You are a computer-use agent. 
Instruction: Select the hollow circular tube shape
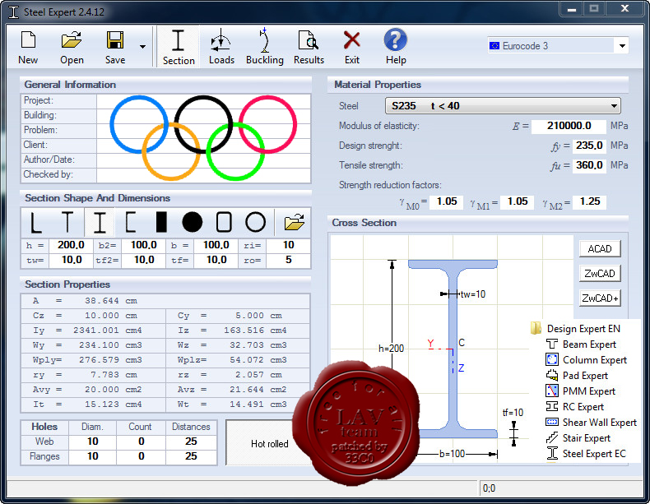click(255, 222)
